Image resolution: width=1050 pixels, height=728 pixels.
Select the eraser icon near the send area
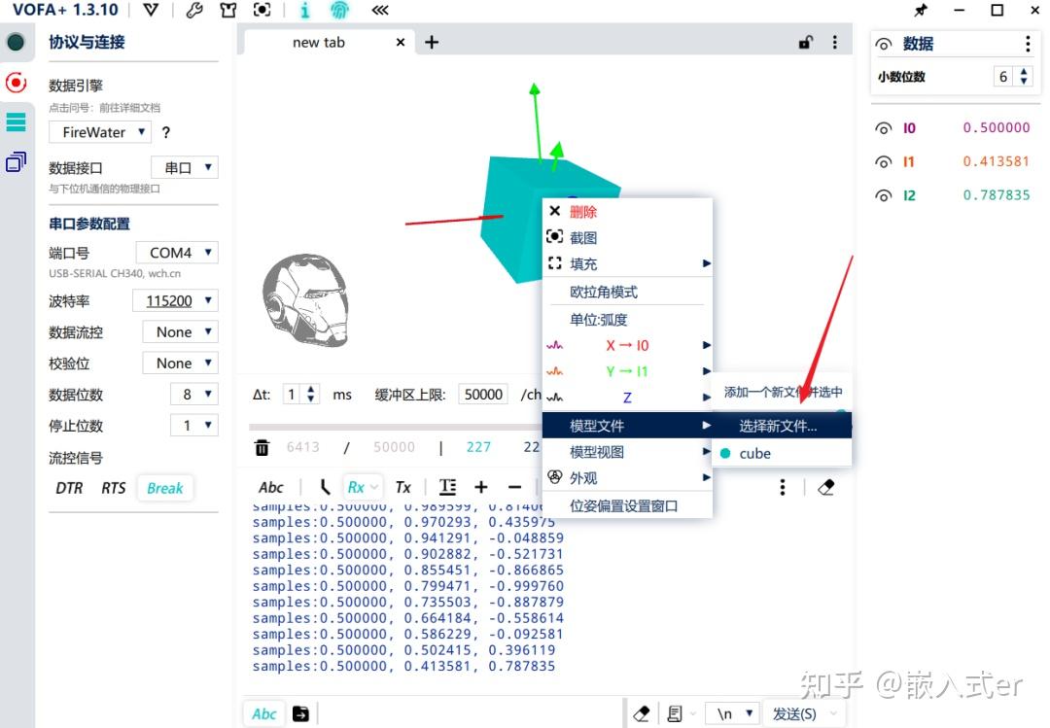[641, 712]
